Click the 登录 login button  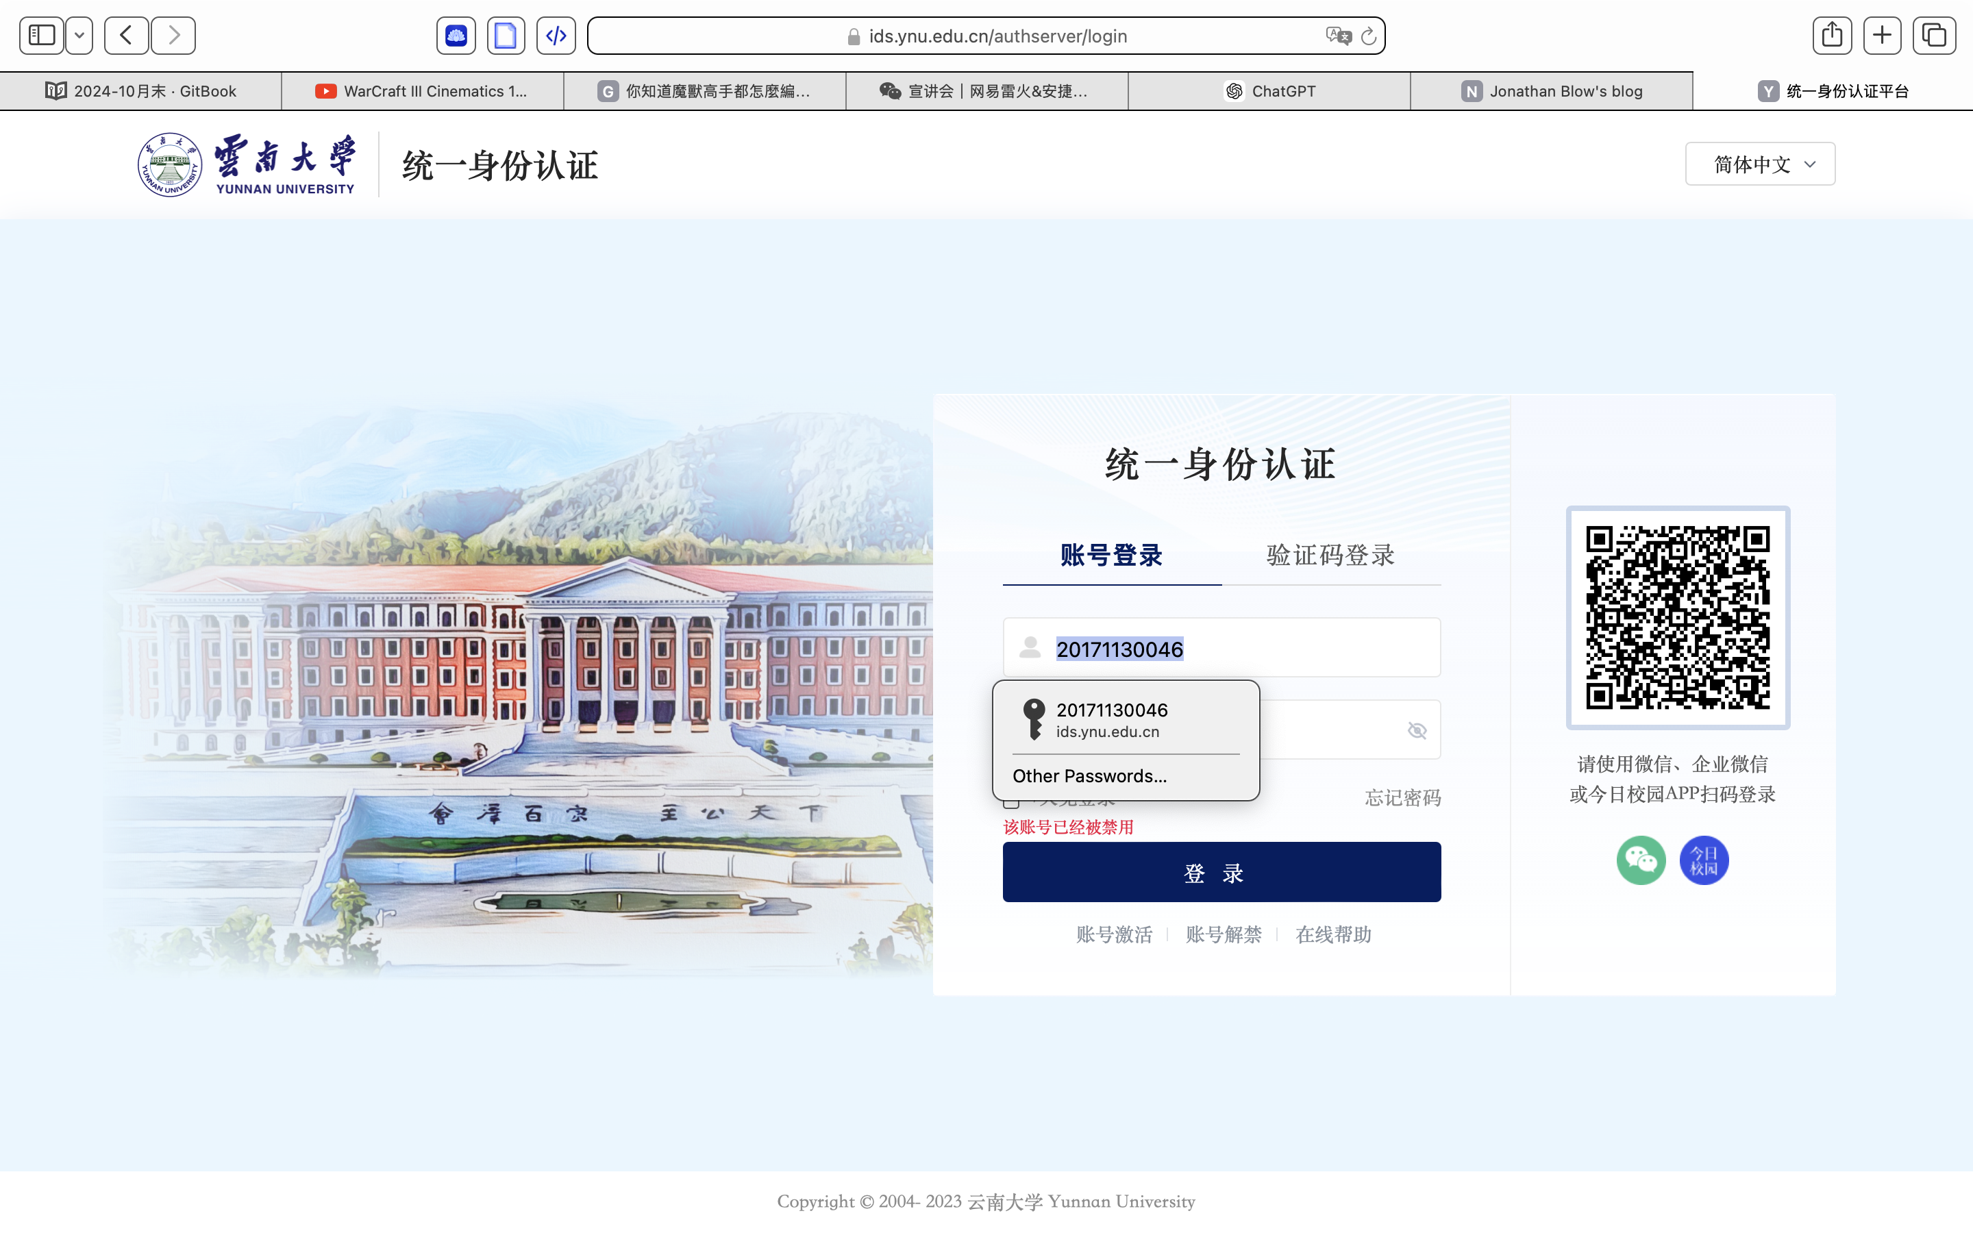(x=1221, y=872)
